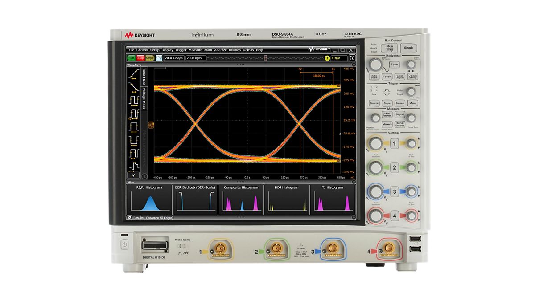The height and width of the screenshot is (301, 535).
Task: Click the large Horizontal scale knob
Action: pyautogui.click(x=375, y=65)
